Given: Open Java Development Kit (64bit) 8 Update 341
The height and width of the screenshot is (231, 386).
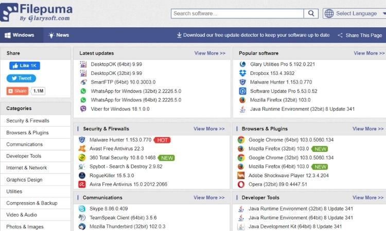Looking at the screenshot, I should 295,226.
